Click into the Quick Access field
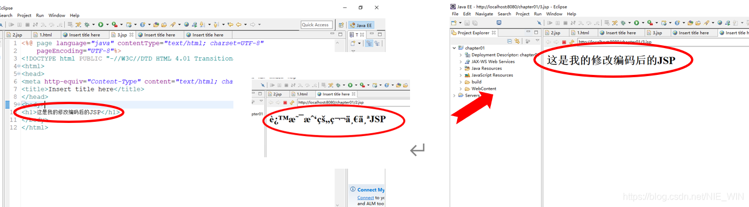The width and height of the screenshot is (749, 207). click(x=317, y=25)
